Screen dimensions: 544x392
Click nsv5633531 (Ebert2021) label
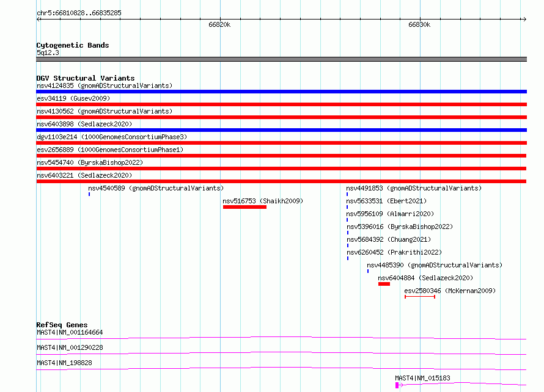tap(386, 201)
